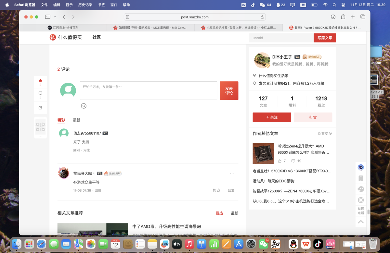Screen dimensions: 390x253
Task: Switch to the 小红龙资讯推荐 tab
Action: pos(239,28)
